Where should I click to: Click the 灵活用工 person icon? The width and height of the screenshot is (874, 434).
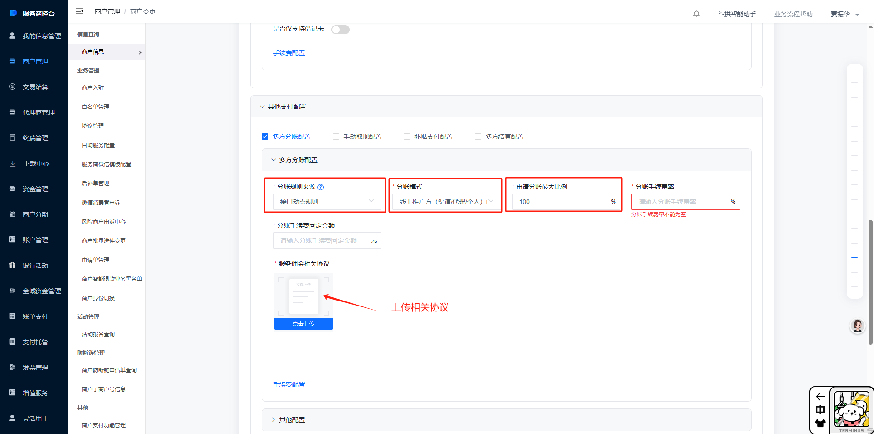(12, 418)
